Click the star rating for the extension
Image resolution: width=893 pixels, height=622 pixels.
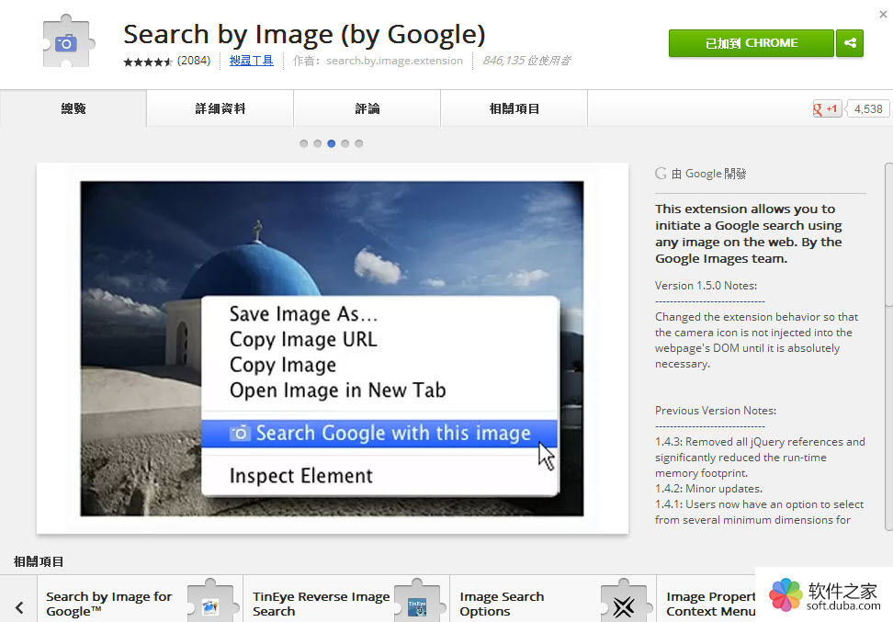[148, 62]
